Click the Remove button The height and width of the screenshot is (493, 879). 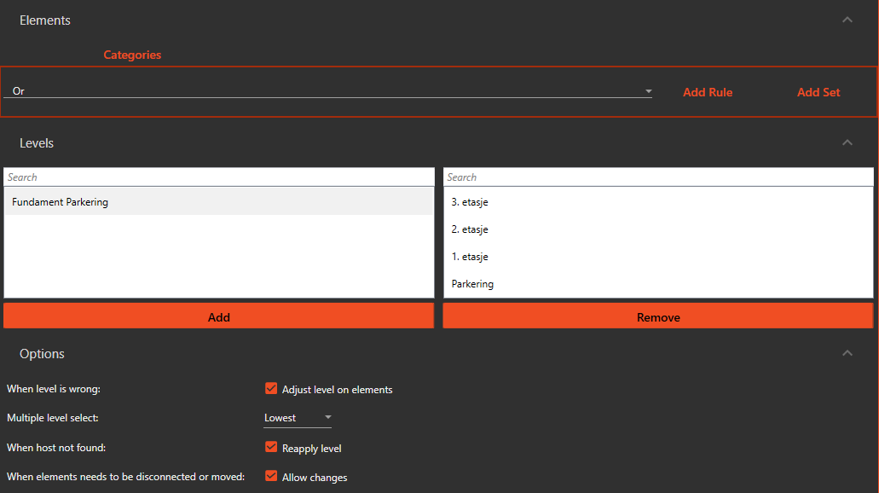[657, 316]
